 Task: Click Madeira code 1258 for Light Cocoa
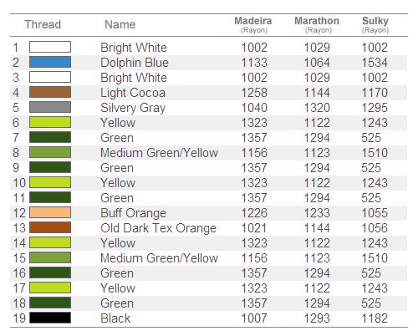(x=254, y=93)
